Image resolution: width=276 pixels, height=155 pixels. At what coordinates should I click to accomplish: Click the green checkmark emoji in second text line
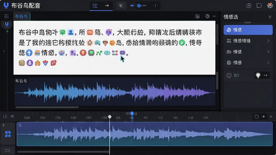point(182,43)
